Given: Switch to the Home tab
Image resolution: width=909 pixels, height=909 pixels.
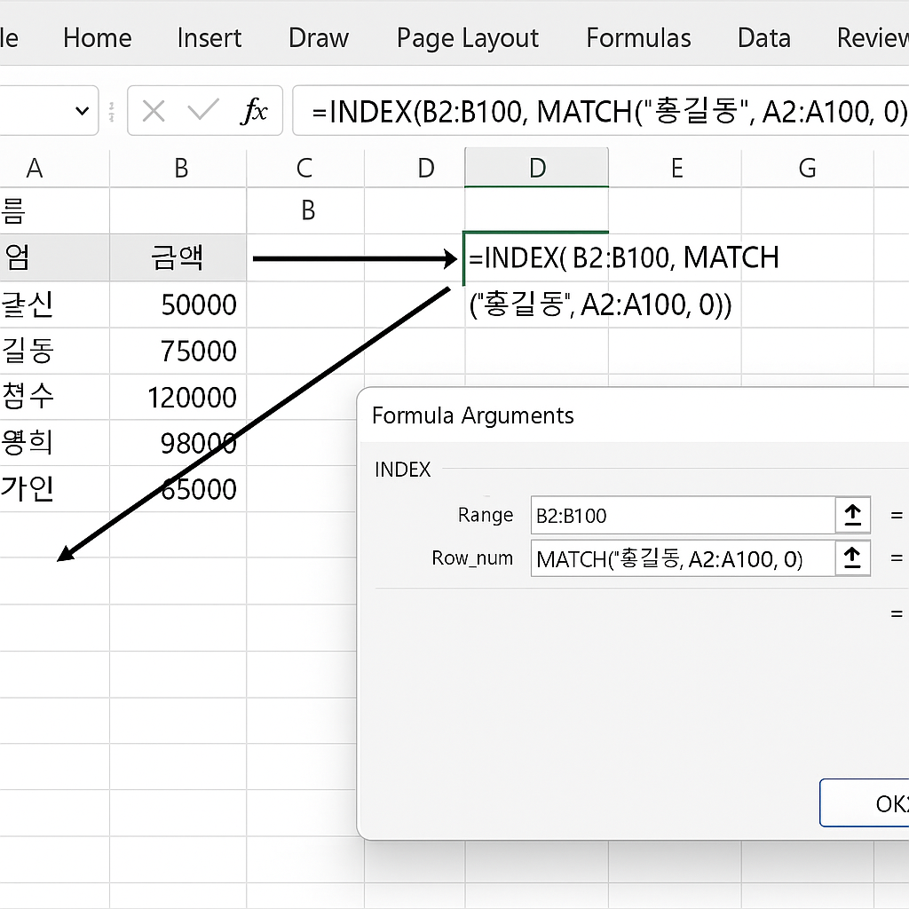Looking at the screenshot, I should [x=97, y=37].
